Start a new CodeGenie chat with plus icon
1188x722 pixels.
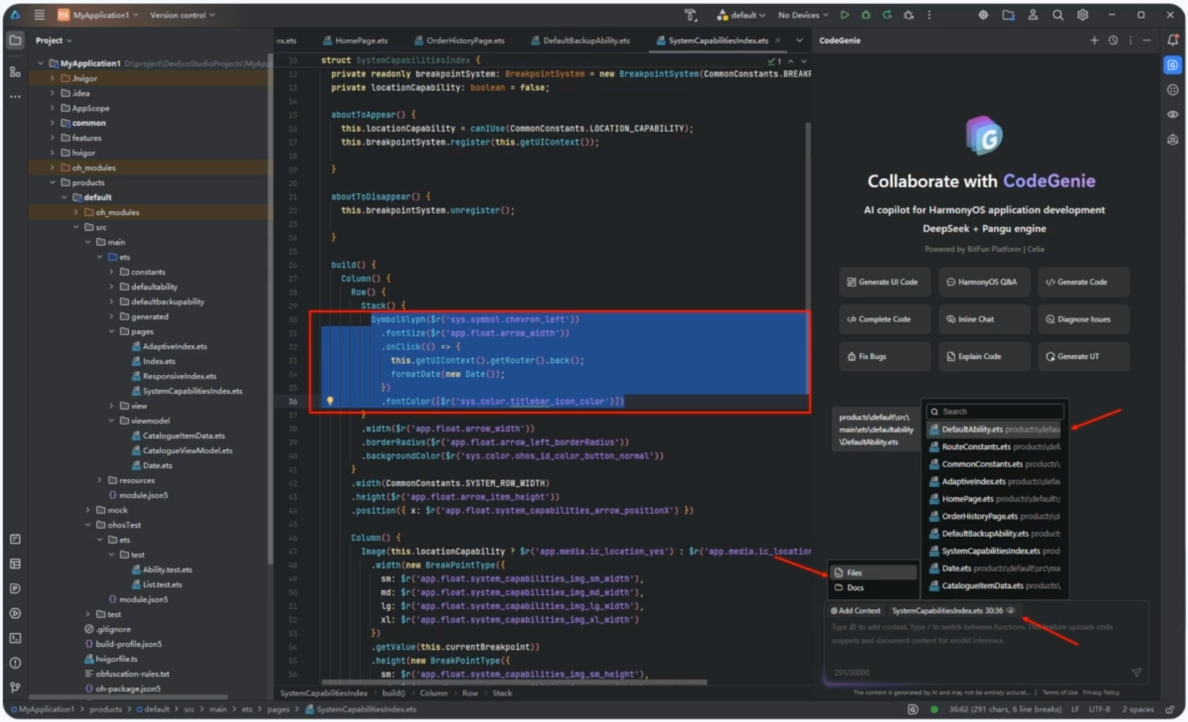point(1094,41)
